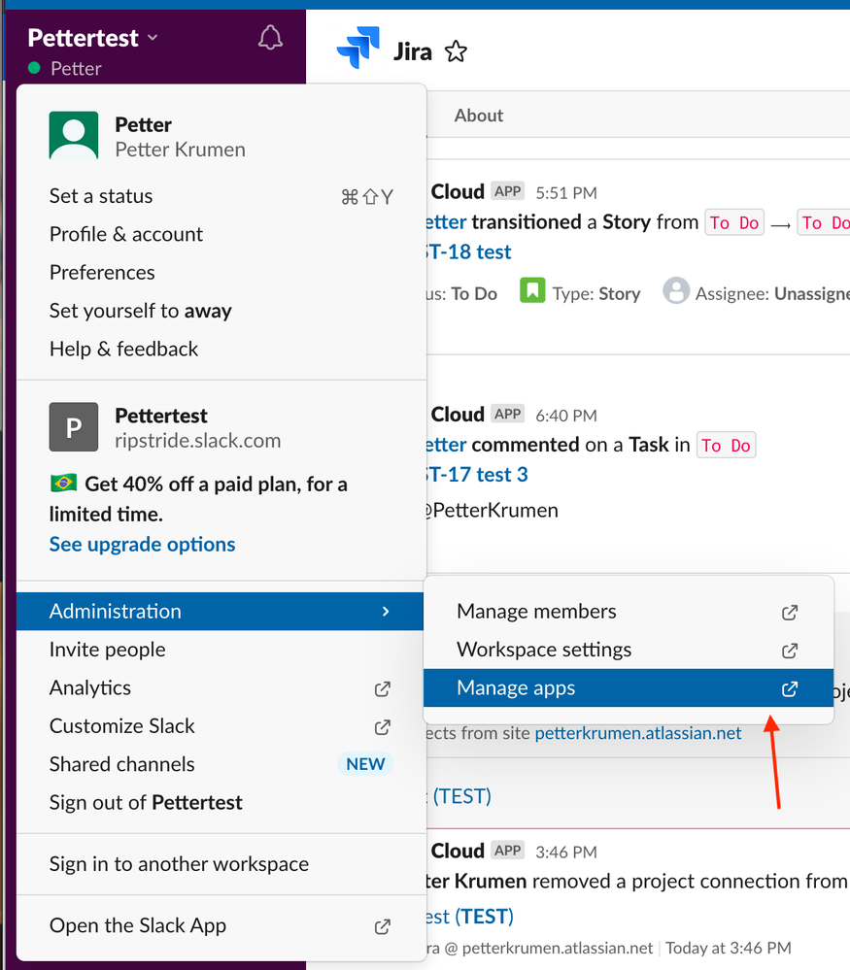
Task: Choose Invite people
Action: coord(221,650)
